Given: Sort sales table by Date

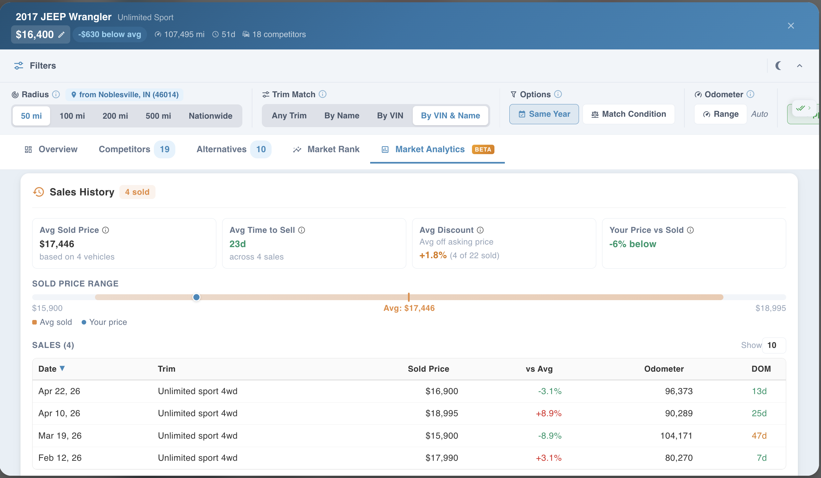Looking at the screenshot, I should pyautogui.click(x=51, y=369).
